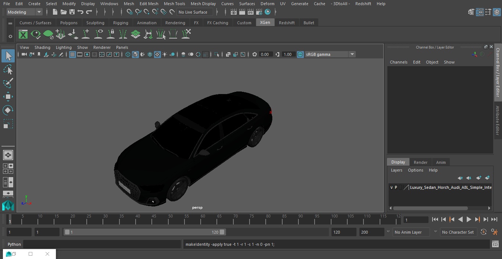Click the Save scene icon
This screenshot has width=502, height=259.
(72, 12)
